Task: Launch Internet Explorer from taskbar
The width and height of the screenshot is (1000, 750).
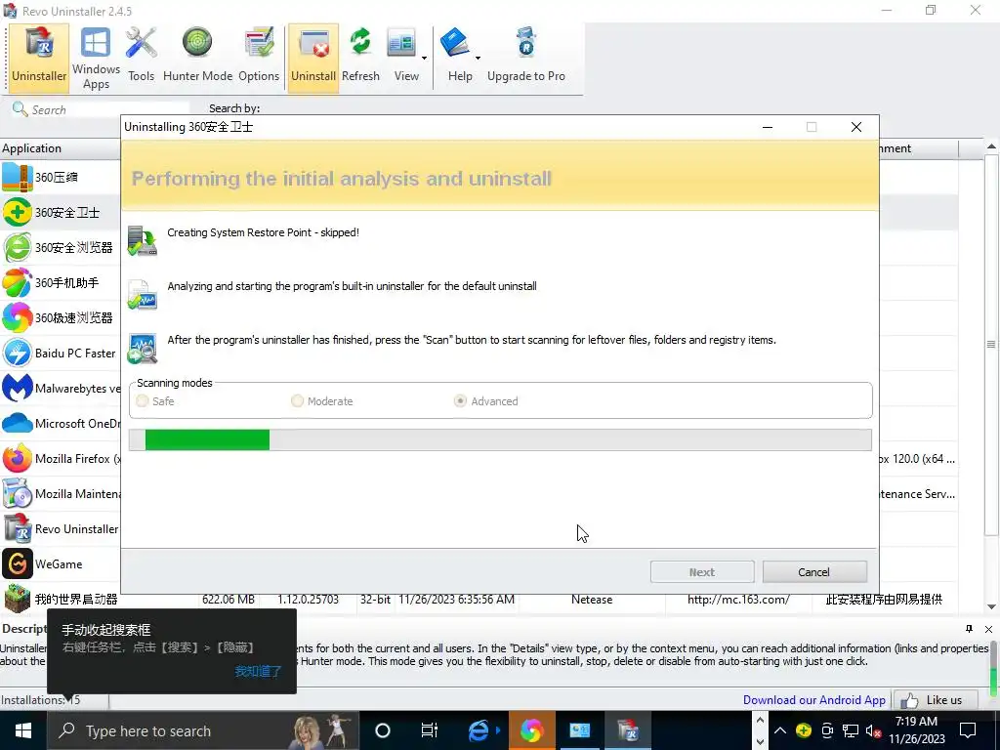Action: (x=479, y=730)
